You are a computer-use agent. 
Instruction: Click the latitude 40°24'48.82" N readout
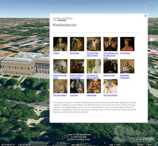pyautogui.click(x=8, y=145)
